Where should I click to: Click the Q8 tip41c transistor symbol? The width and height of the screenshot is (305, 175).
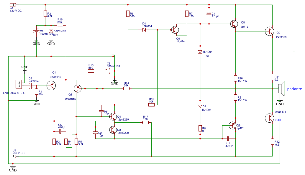tap(234, 24)
